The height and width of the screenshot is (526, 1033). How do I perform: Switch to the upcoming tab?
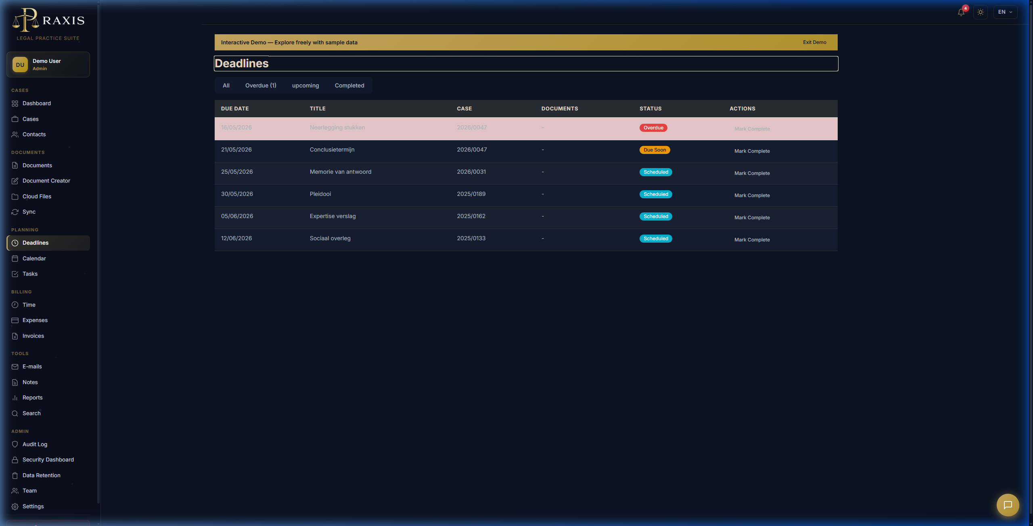coord(305,85)
